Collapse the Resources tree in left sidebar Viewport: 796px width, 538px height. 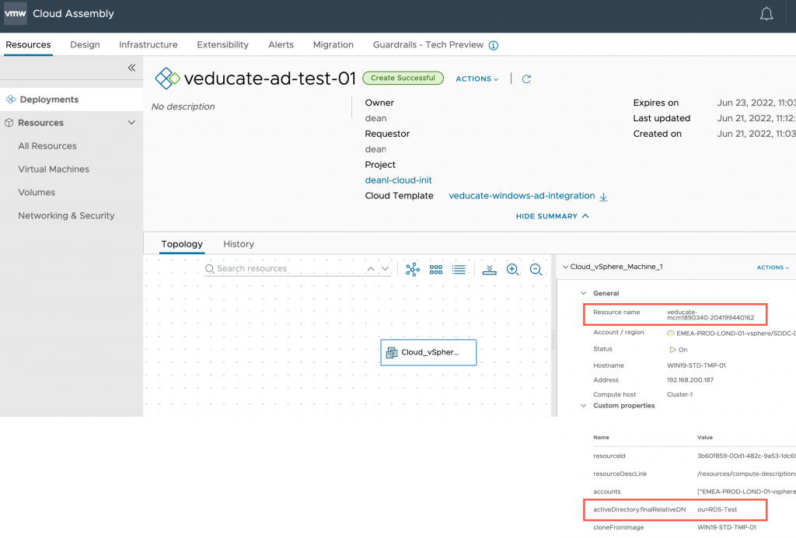(x=131, y=122)
